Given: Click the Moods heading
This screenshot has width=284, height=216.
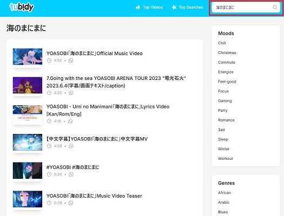Looking at the screenshot, I should [x=226, y=33].
